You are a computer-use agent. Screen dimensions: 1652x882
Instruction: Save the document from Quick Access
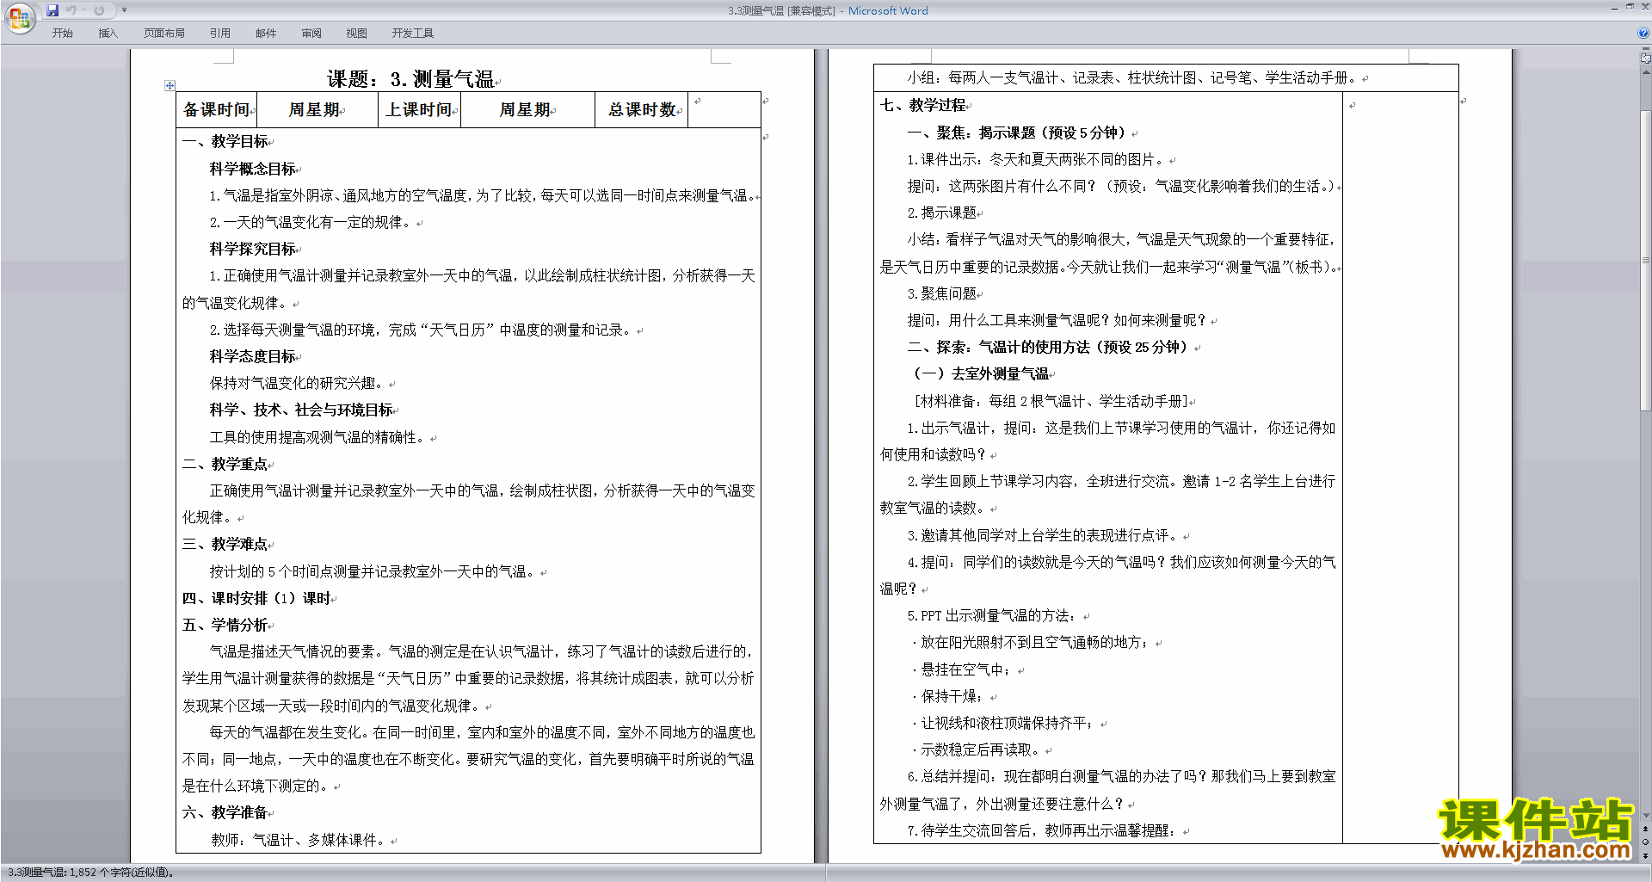click(x=52, y=10)
